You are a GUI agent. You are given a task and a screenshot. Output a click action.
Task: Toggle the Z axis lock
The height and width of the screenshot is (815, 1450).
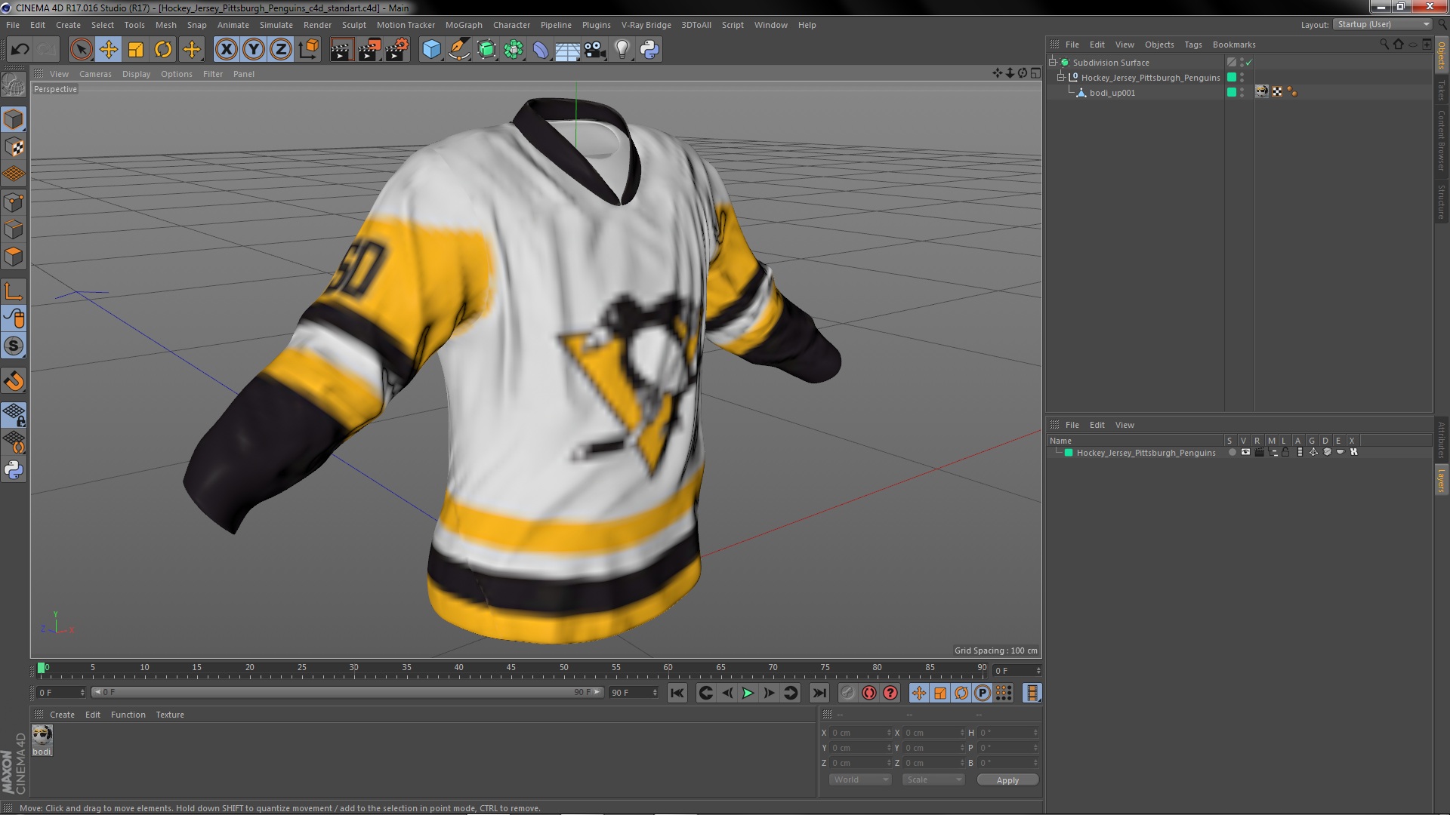pyautogui.click(x=281, y=50)
